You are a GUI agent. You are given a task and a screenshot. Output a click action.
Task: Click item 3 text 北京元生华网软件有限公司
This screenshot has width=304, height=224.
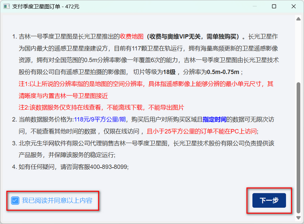pyautogui.click(x=54, y=144)
